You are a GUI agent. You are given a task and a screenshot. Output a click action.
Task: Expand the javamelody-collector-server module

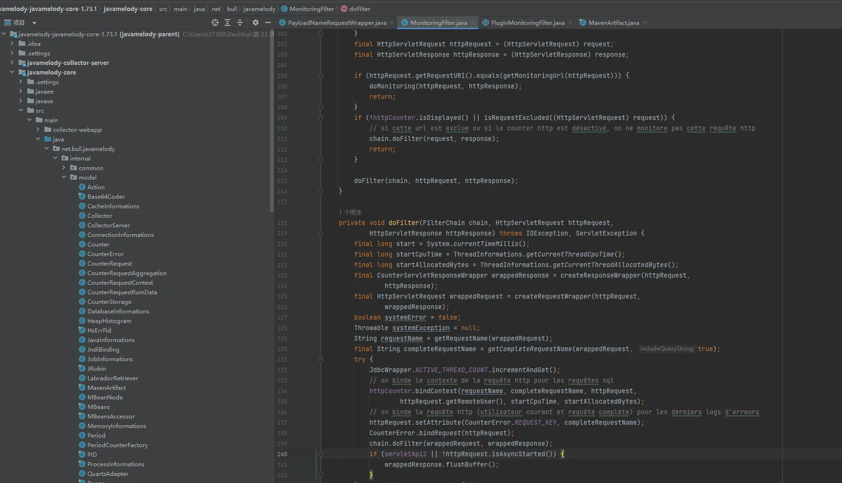(x=12, y=63)
